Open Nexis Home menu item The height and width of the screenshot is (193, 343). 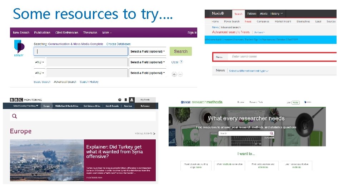pos(215,21)
